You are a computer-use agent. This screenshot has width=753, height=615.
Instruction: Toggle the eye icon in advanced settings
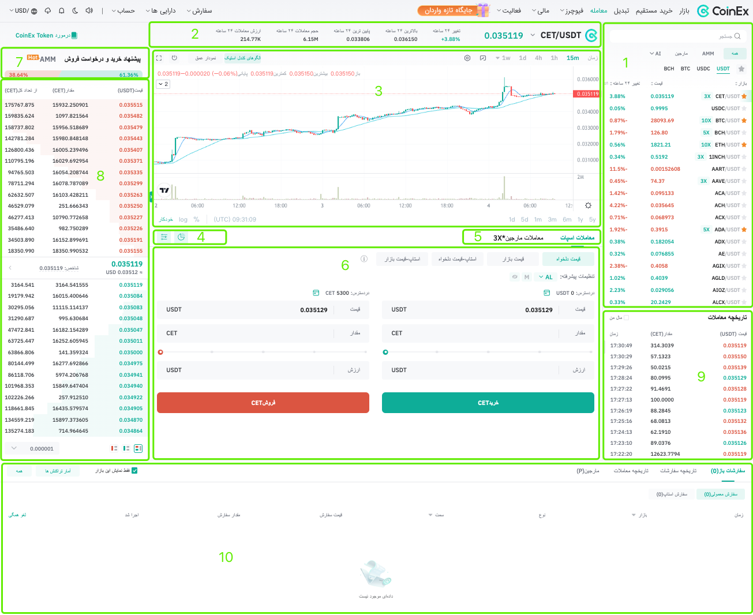pyautogui.click(x=515, y=277)
